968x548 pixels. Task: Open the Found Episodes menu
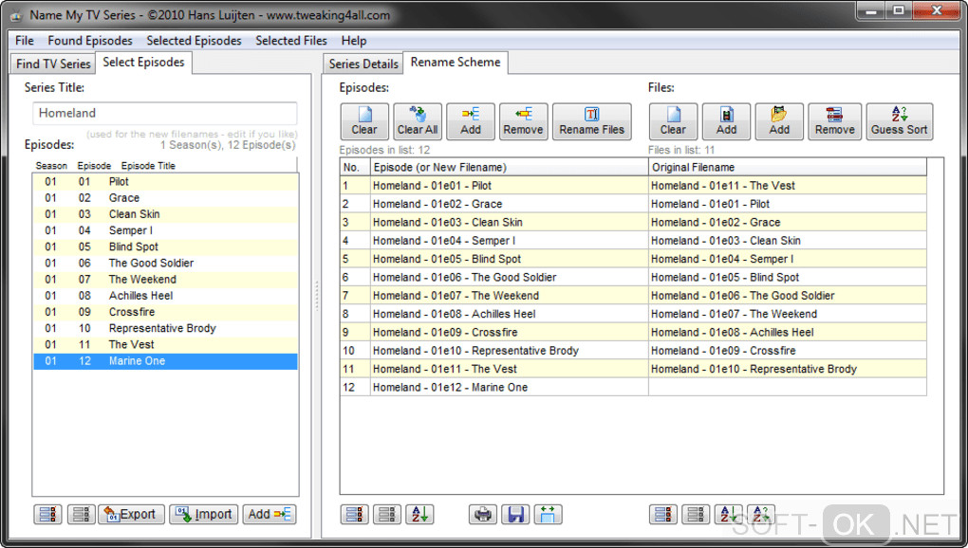(x=90, y=41)
